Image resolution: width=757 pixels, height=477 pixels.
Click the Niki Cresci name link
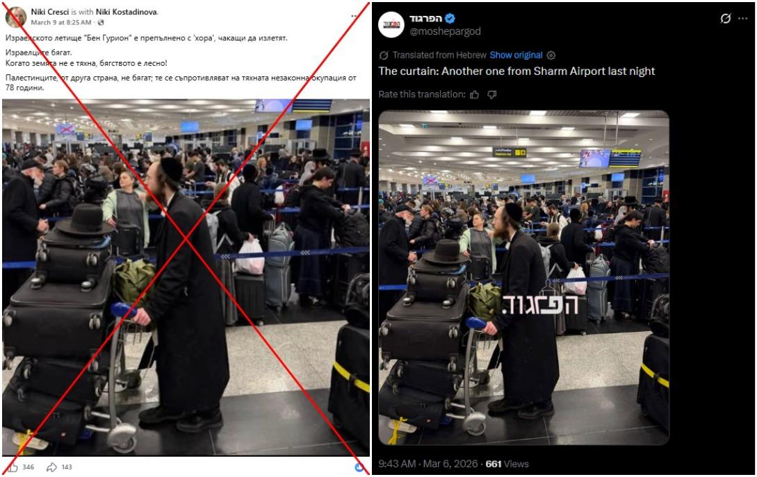click(50, 12)
